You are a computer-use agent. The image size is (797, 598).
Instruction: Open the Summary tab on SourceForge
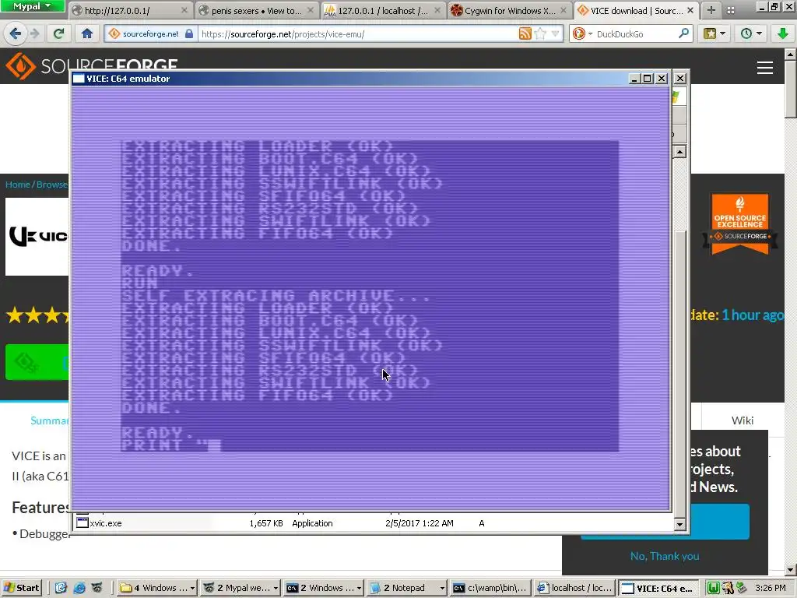tap(49, 420)
